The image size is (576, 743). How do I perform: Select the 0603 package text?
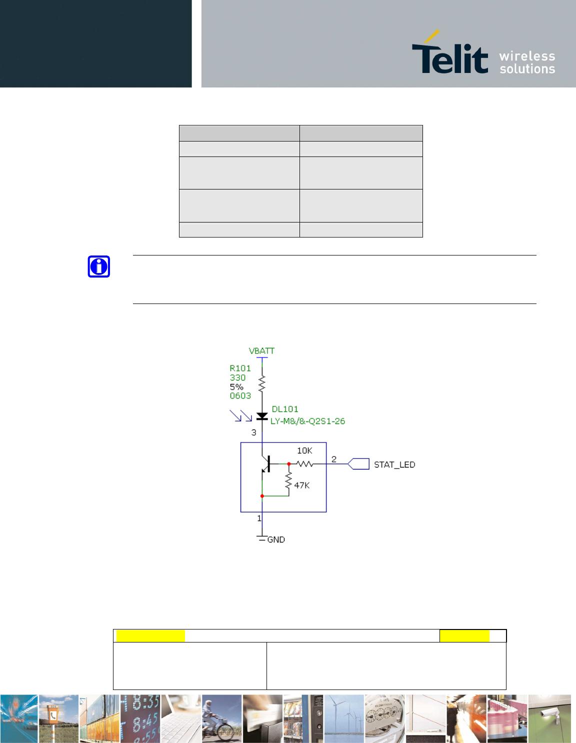(x=240, y=396)
